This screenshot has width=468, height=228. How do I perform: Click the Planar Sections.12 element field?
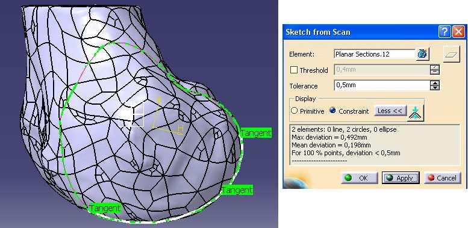coord(375,54)
